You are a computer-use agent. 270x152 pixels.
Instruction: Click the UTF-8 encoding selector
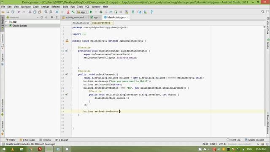(222, 144)
